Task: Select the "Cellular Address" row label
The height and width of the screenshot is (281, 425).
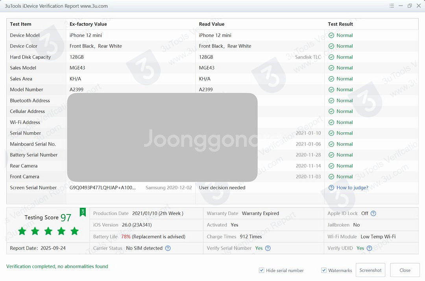Action: pyautogui.click(x=28, y=111)
